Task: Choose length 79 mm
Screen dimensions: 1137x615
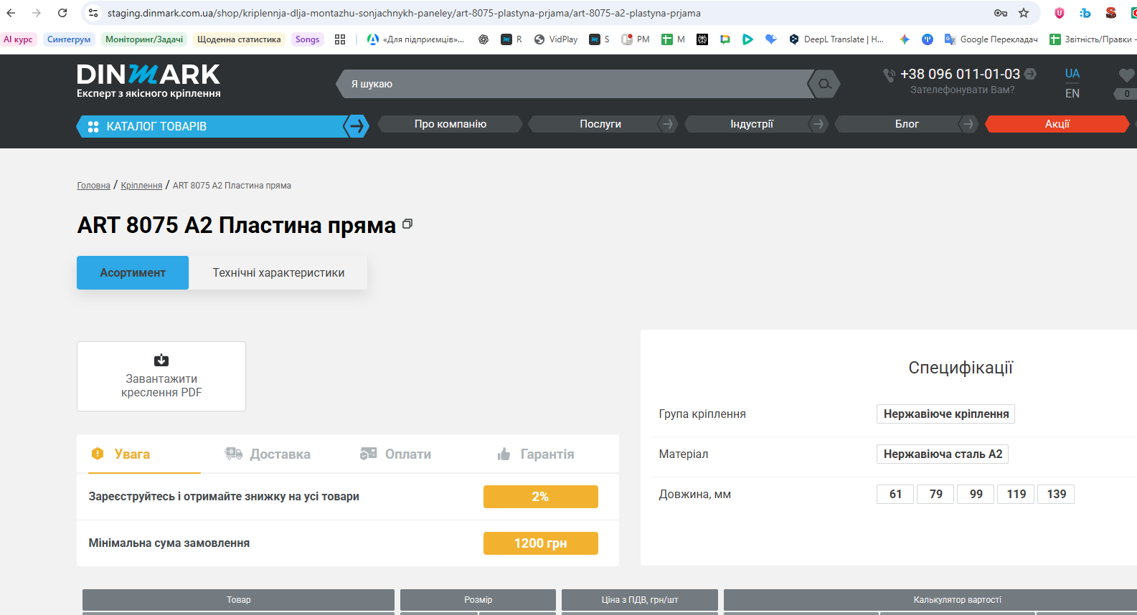Action: 935,494
